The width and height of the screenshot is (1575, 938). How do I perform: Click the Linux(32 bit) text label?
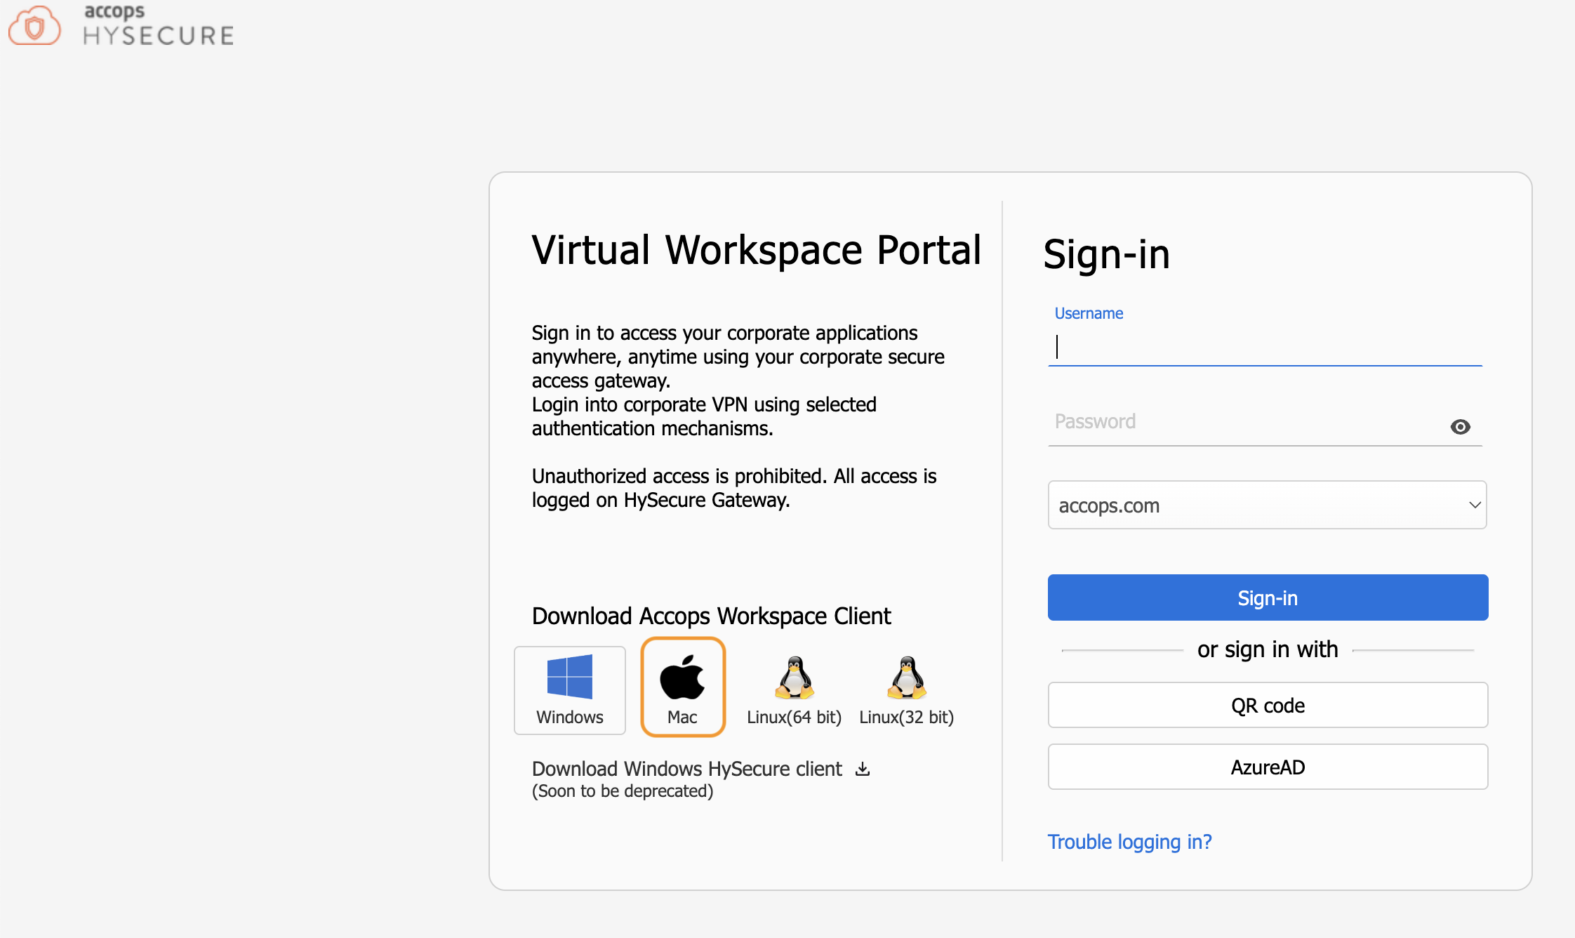click(x=906, y=717)
